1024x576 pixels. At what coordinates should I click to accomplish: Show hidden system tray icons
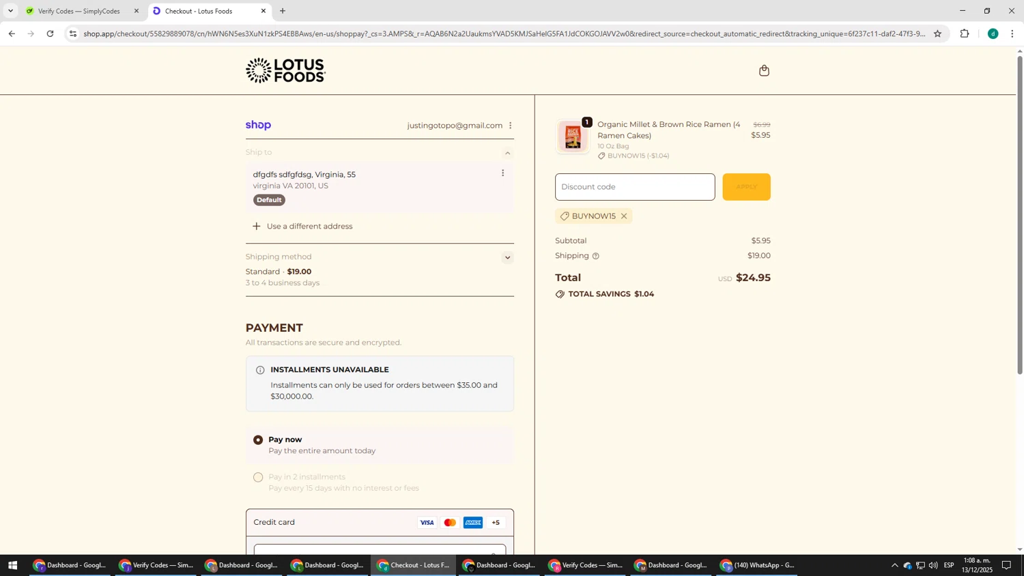click(894, 565)
